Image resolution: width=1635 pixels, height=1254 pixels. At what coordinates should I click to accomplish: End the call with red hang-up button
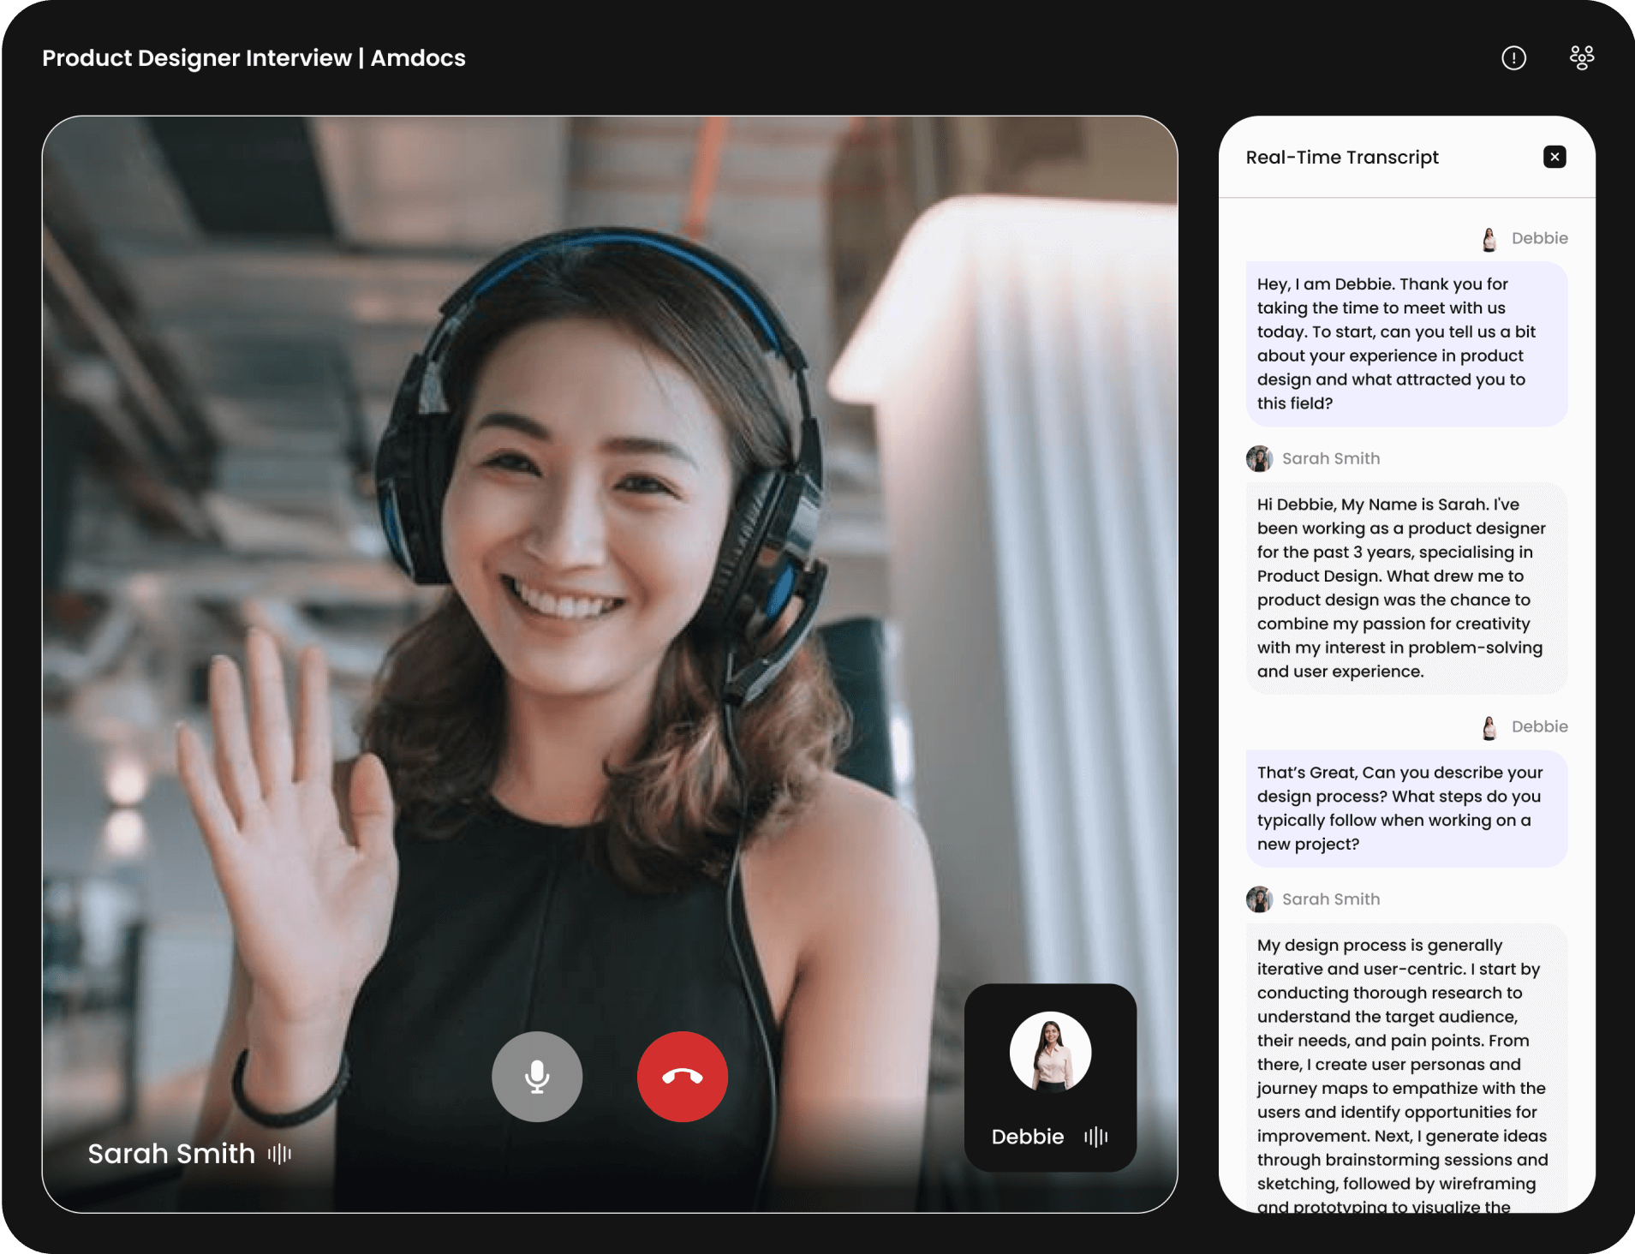click(x=682, y=1077)
